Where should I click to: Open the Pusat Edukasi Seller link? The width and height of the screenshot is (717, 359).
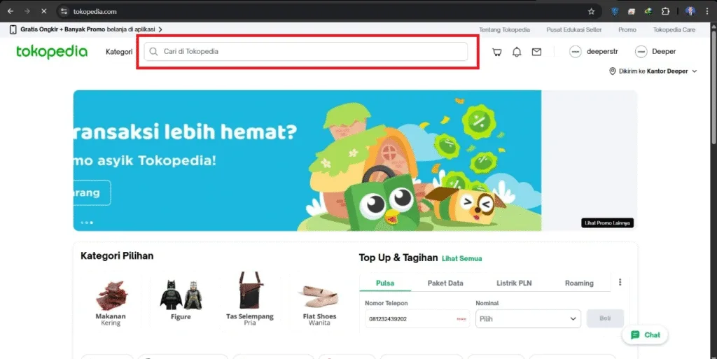pos(574,29)
